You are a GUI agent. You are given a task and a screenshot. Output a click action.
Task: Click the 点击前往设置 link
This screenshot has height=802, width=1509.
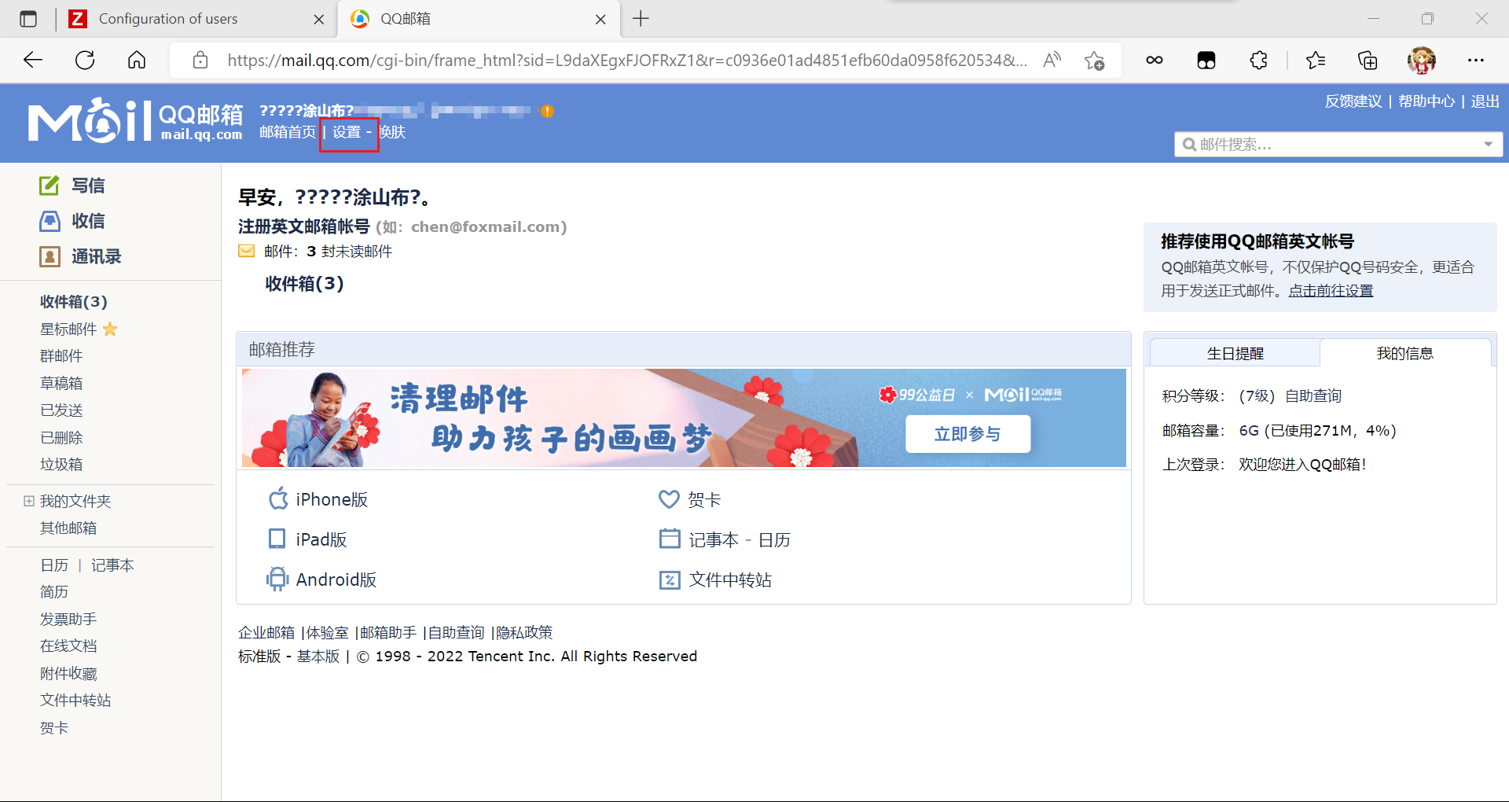(x=1331, y=291)
